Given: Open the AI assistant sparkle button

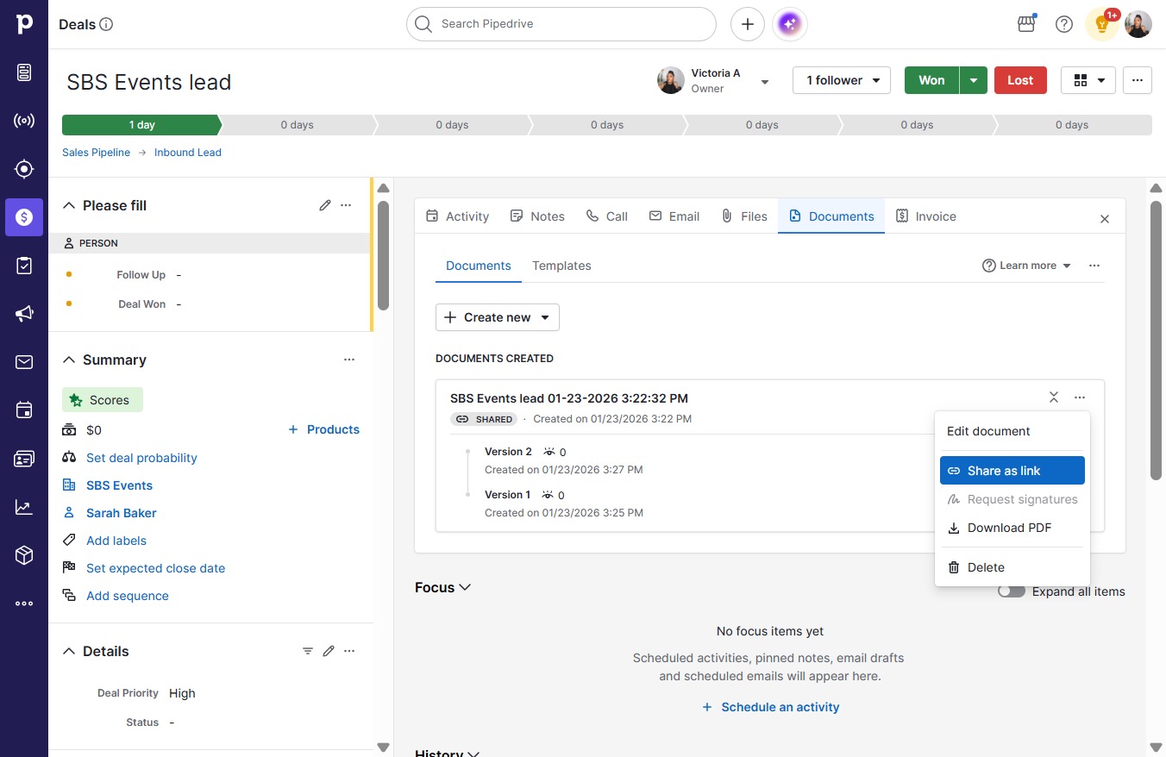Looking at the screenshot, I should [791, 24].
